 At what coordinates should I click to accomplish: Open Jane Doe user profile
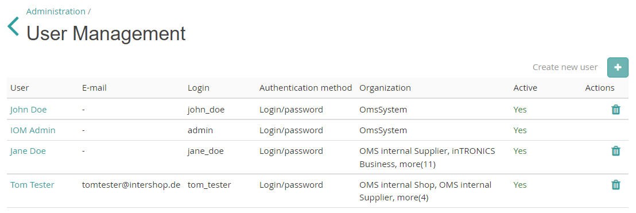pos(28,151)
